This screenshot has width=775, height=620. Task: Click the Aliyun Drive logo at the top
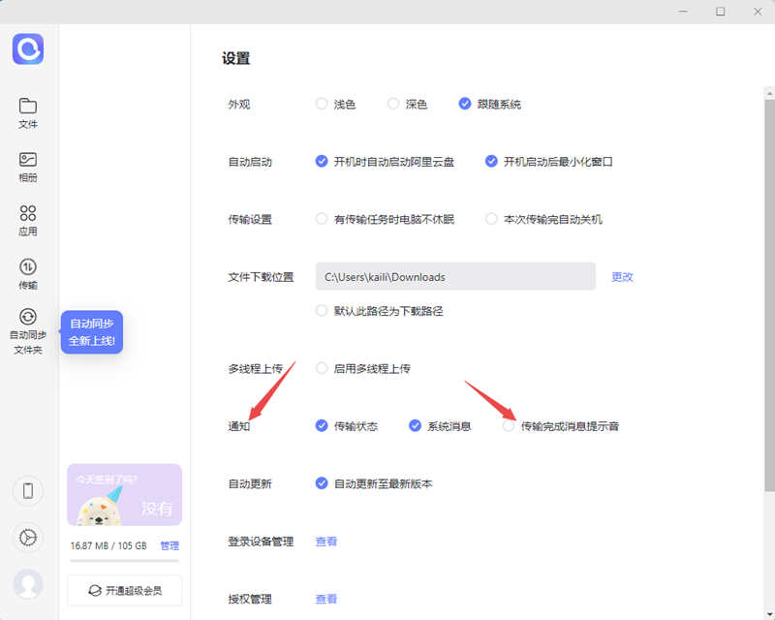point(27,49)
